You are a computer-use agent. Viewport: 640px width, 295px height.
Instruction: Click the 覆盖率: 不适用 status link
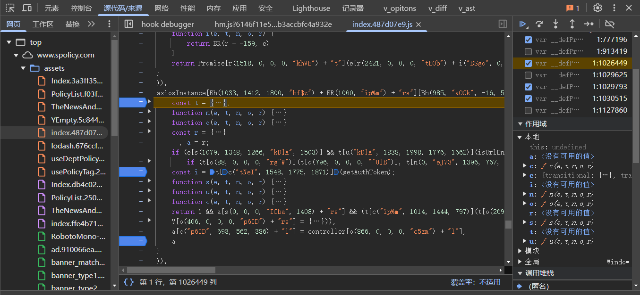[x=475, y=282]
